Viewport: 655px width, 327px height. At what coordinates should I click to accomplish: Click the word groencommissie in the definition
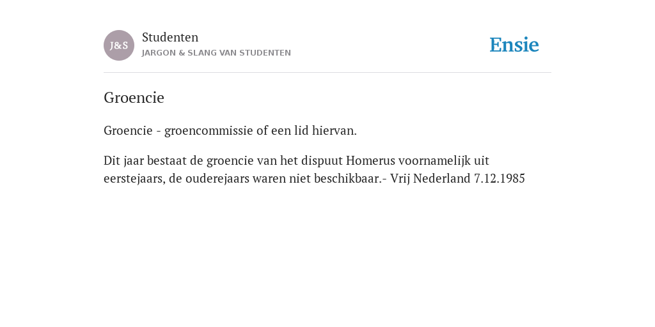(x=209, y=130)
